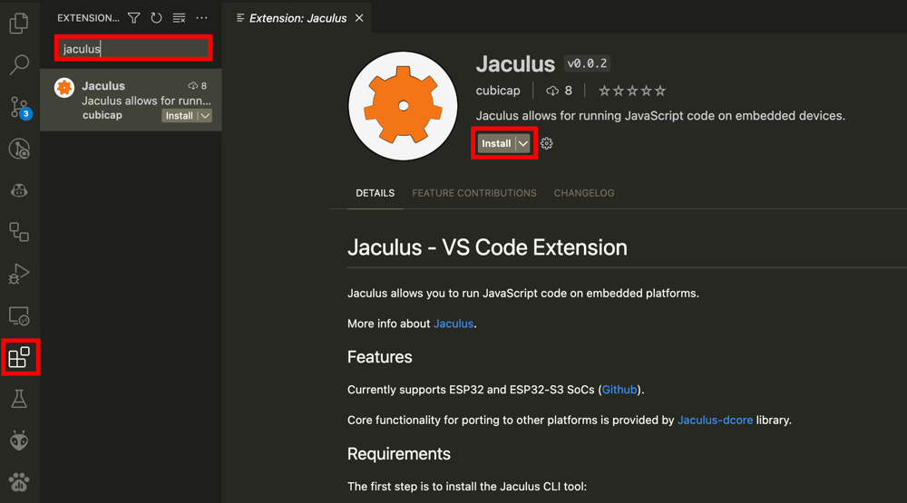This screenshot has height=503, width=907.
Task: Click the extensions search field containing jaculus
Action: click(x=133, y=49)
